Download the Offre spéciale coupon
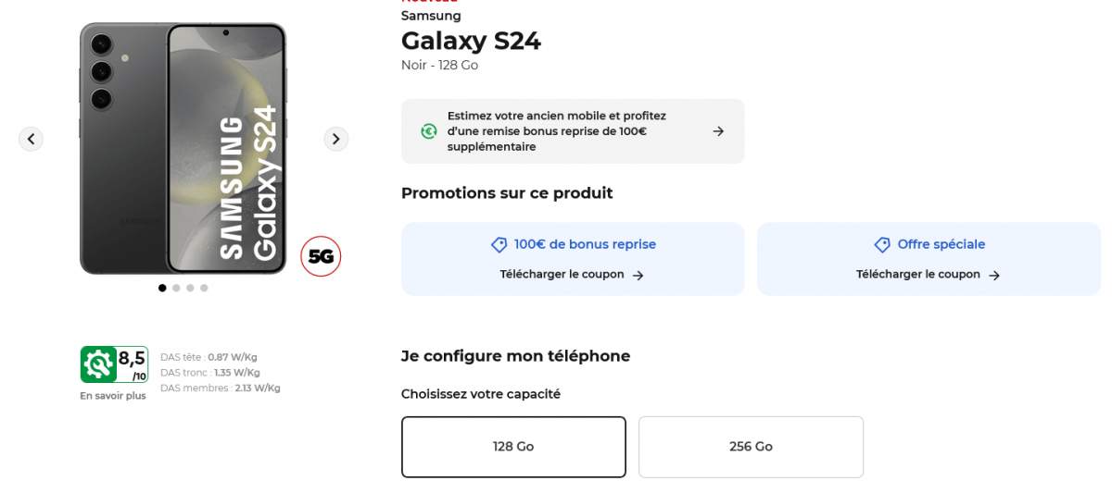 pos(928,275)
